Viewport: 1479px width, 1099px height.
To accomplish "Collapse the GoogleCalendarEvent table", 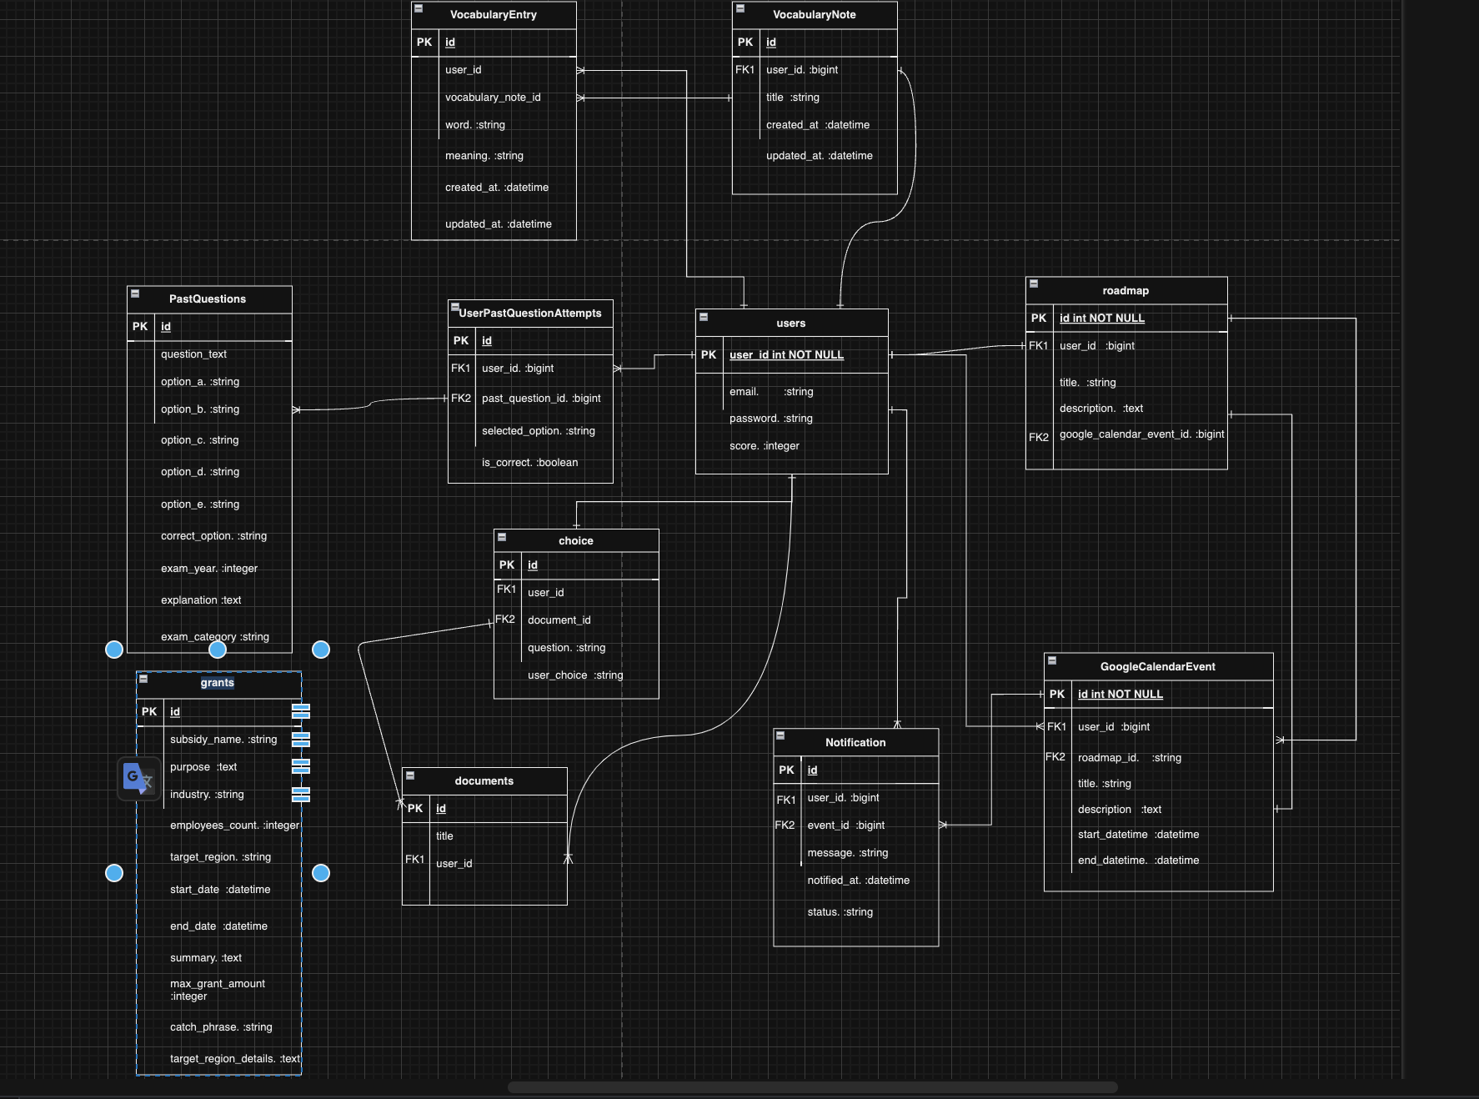I will click(x=1051, y=660).
